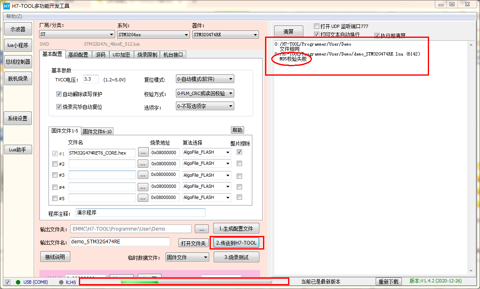Toggle 打印文本自动换行 checkbox
Viewport: 480px width, 289px height.
click(x=316, y=34)
